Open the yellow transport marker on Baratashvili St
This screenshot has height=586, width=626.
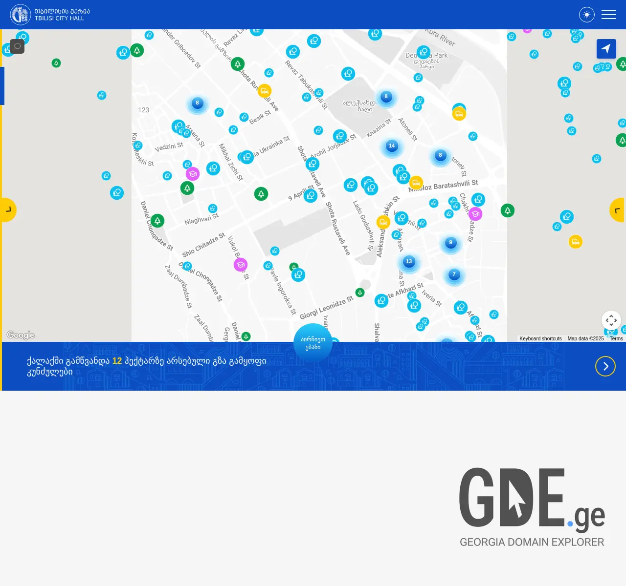click(416, 182)
